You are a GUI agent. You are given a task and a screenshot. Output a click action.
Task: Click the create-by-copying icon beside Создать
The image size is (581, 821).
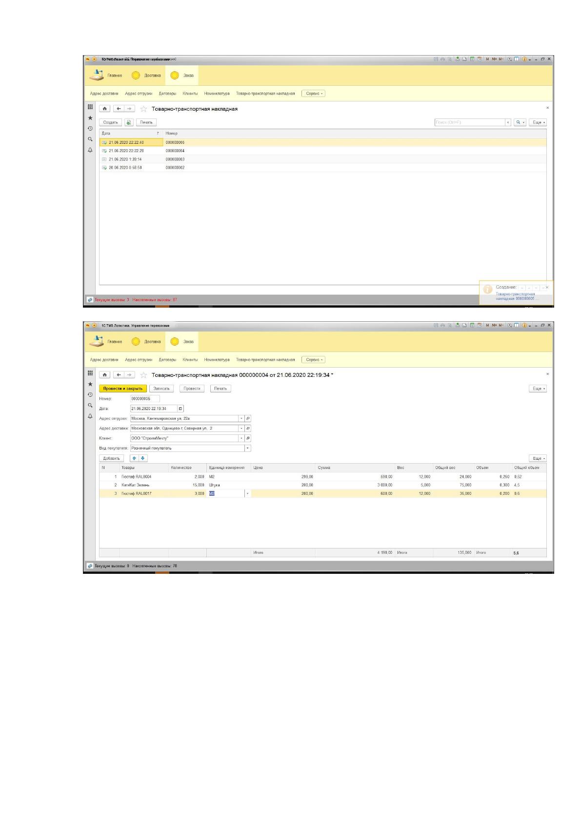point(129,122)
